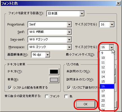122x112 pixels.
Task: Enable the フォント checkbox for own settings
Action: pyautogui.click(x=47, y=96)
